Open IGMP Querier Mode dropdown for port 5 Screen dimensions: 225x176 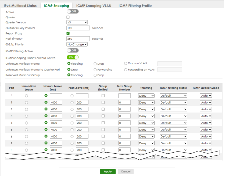click(x=206, y=130)
